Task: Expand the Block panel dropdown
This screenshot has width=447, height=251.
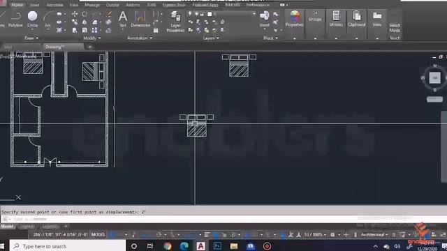Action: (270, 38)
